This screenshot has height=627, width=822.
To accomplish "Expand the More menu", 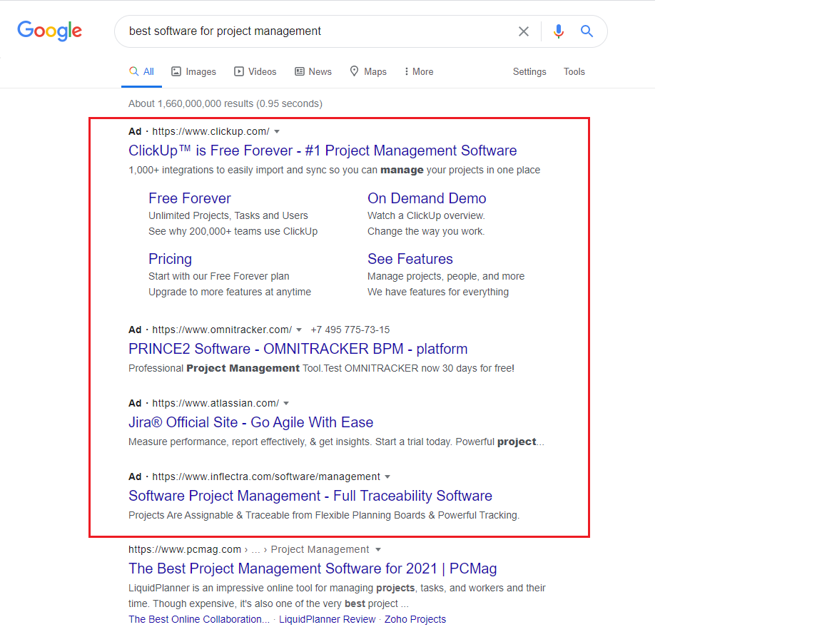I will click(418, 72).
